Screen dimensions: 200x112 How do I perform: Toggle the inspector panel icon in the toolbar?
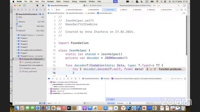tap(184, 6)
